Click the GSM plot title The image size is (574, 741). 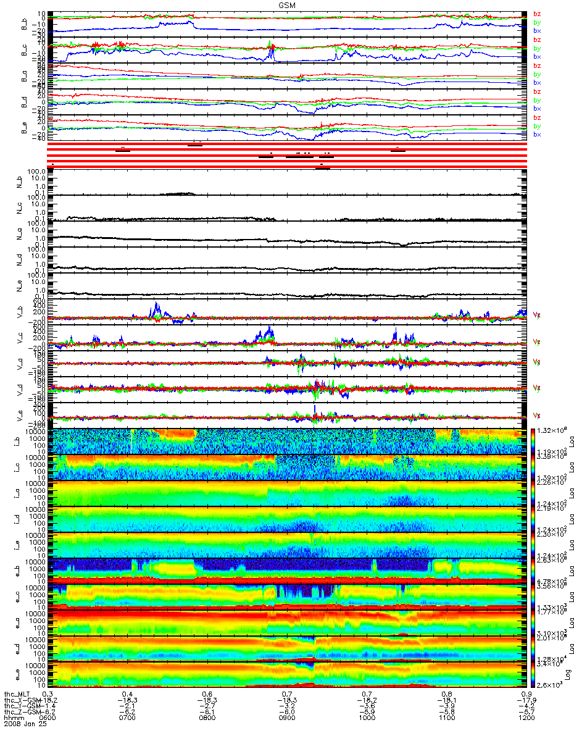click(286, 4)
